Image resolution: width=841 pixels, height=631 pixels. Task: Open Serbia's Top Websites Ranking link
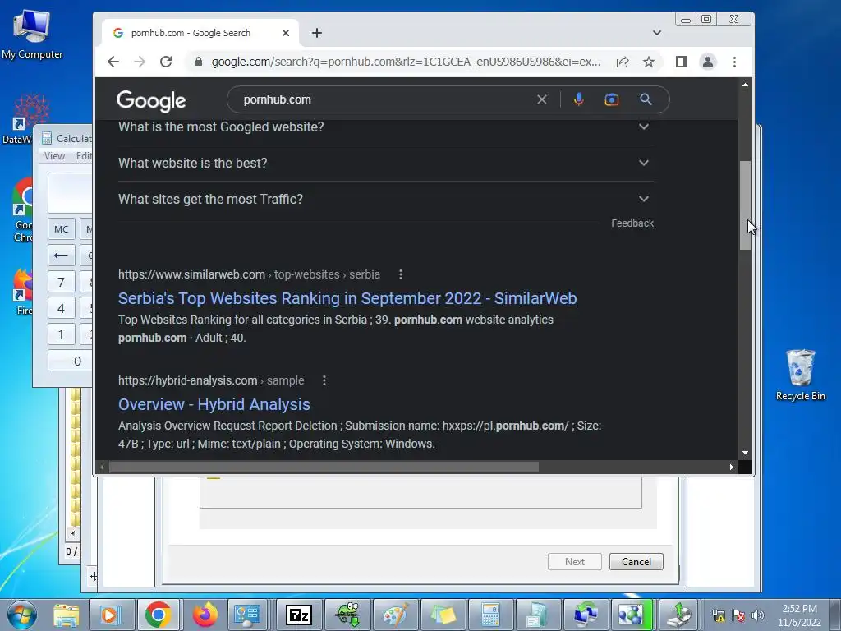point(347,298)
